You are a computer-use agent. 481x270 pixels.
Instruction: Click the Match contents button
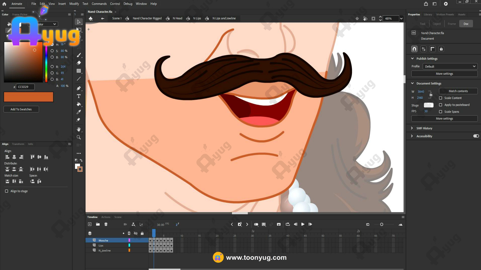(x=458, y=91)
